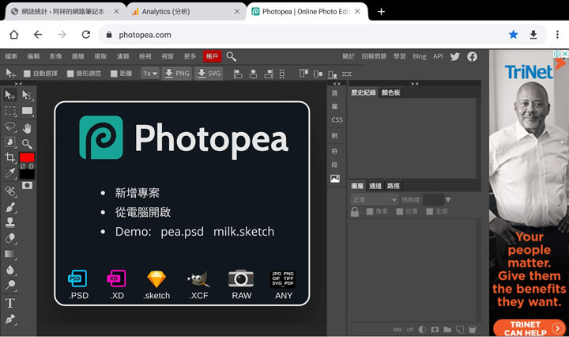Select the Type text tool
The width and height of the screenshot is (569, 337).
(x=9, y=303)
